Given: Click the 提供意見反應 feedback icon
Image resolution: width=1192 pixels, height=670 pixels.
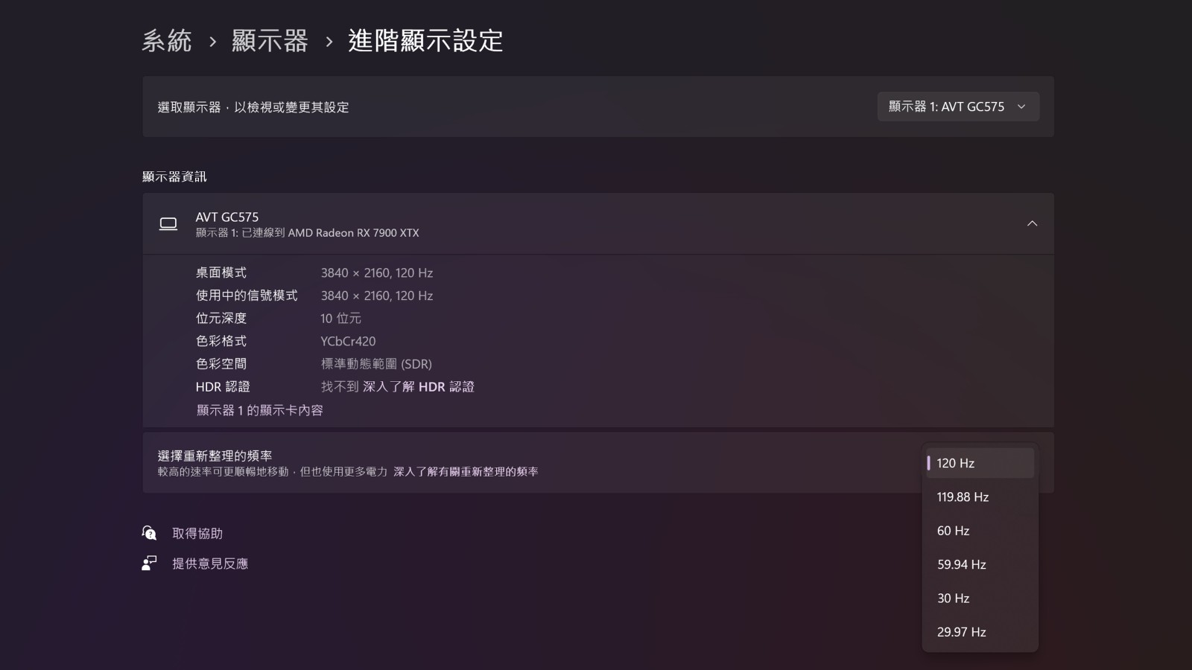Looking at the screenshot, I should click(149, 564).
